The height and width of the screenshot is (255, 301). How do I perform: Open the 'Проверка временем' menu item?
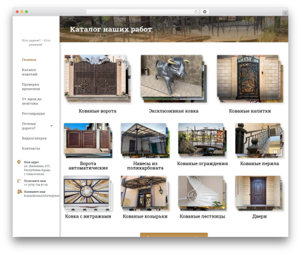click(x=31, y=87)
